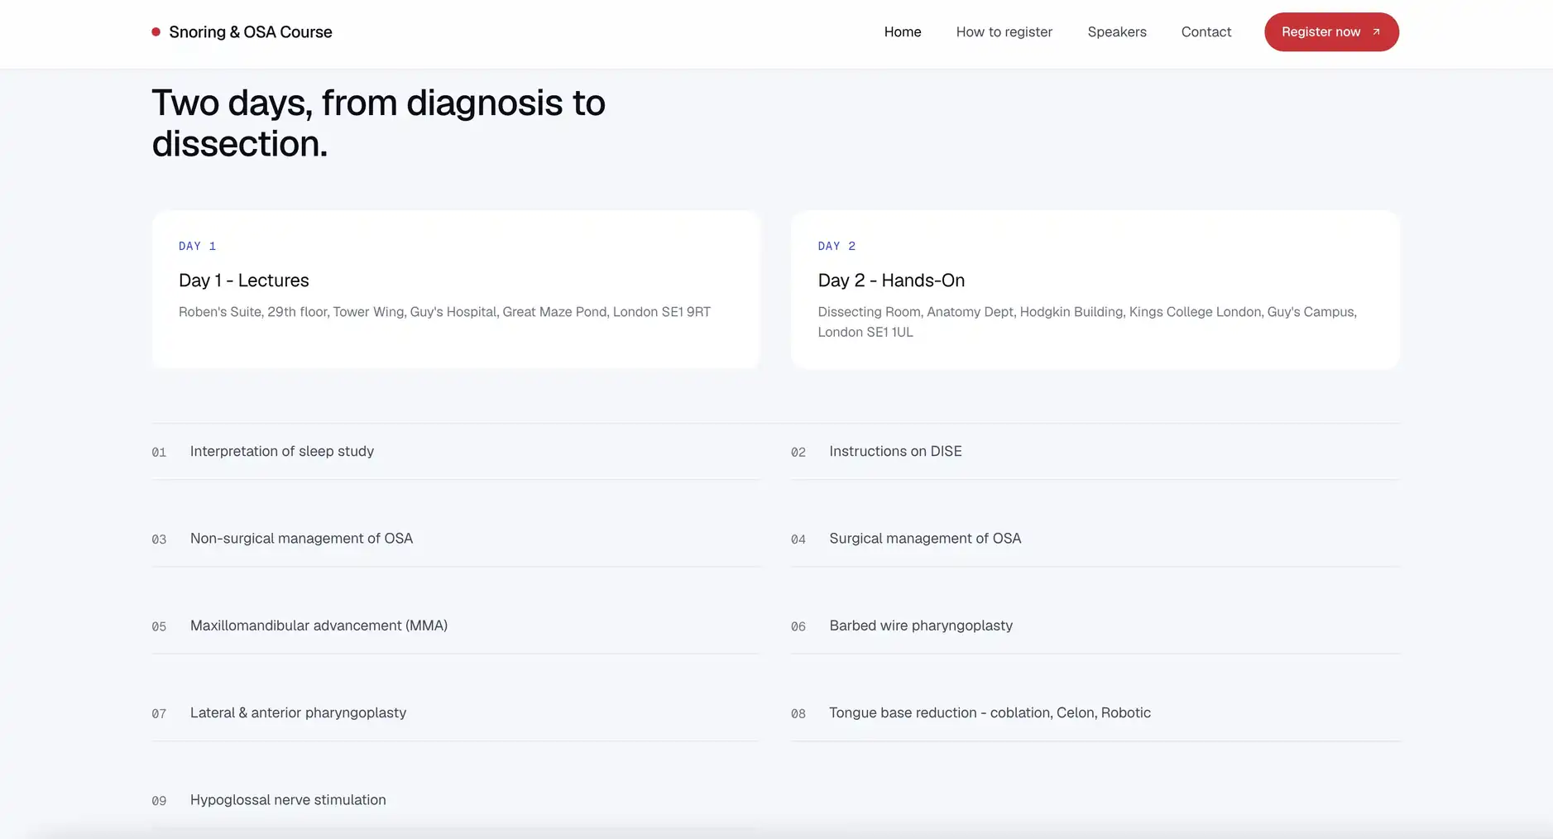Click the number 01 label
This screenshot has height=839, width=1553.
(159, 453)
